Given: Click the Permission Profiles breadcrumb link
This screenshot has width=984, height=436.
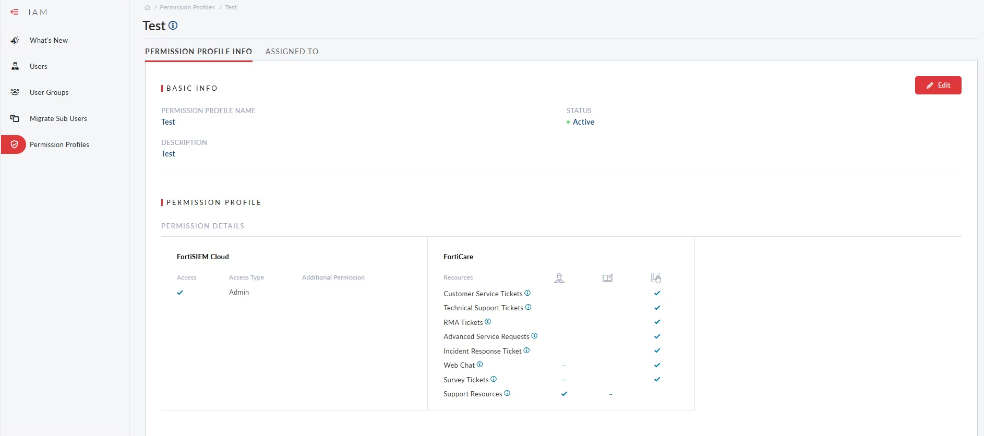Looking at the screenshot, I should pyautogui.click(x=187, y=7).
